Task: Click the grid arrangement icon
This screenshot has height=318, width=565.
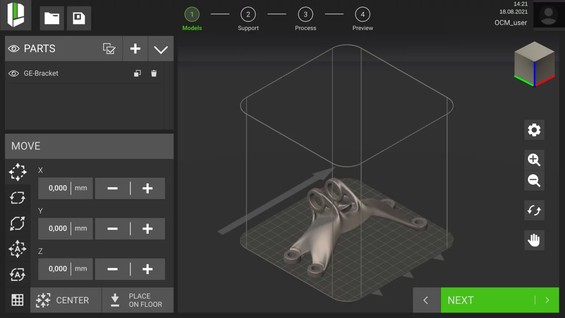Action: point(17,300)
